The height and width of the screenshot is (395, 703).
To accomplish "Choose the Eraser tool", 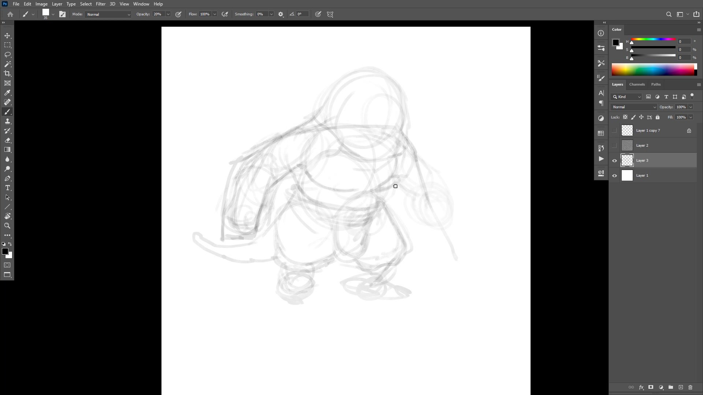I will pos(7,140).
